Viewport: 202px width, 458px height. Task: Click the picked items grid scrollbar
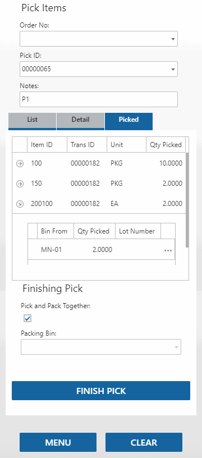coord(187,200)
